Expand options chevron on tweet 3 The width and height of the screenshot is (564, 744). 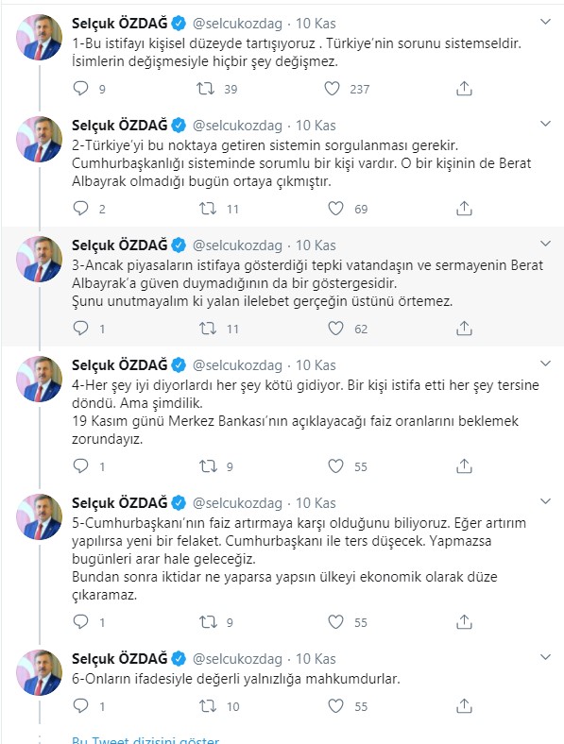[546, 244]
